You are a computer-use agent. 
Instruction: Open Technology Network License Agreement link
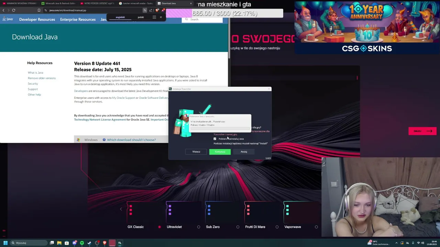point(100,119)
